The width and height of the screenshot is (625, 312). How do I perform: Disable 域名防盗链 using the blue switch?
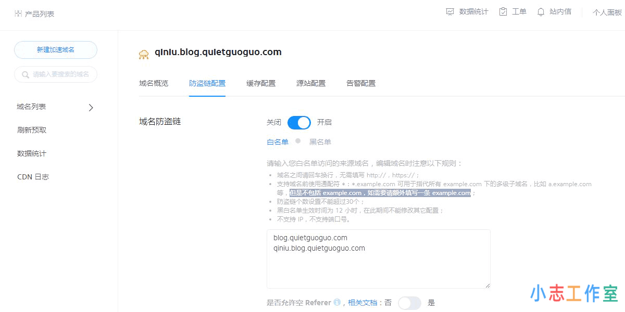coord(299,122)
